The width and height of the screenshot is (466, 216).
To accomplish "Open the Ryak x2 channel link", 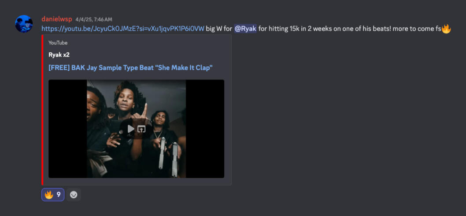I will (x=59, y=55).
